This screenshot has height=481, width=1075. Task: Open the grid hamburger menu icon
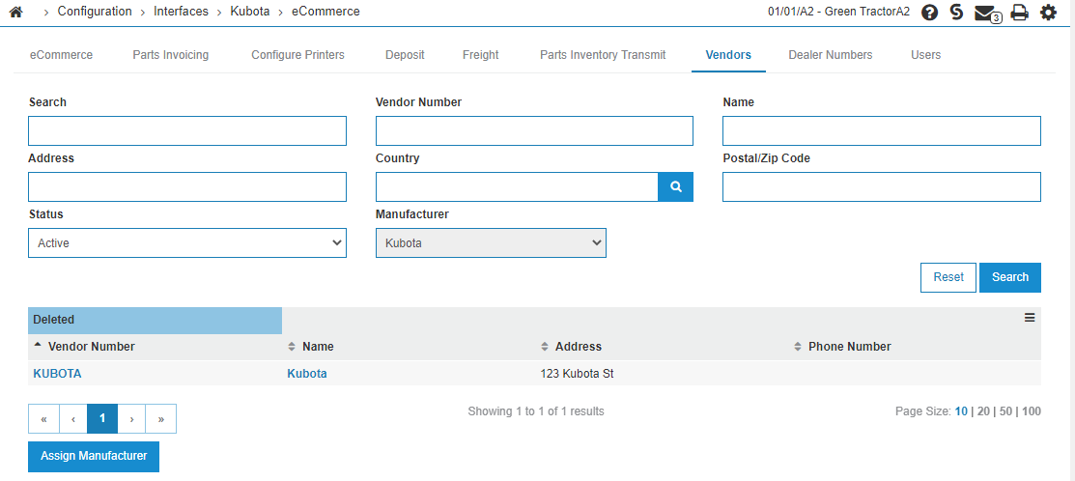(x=1029, y=317)
